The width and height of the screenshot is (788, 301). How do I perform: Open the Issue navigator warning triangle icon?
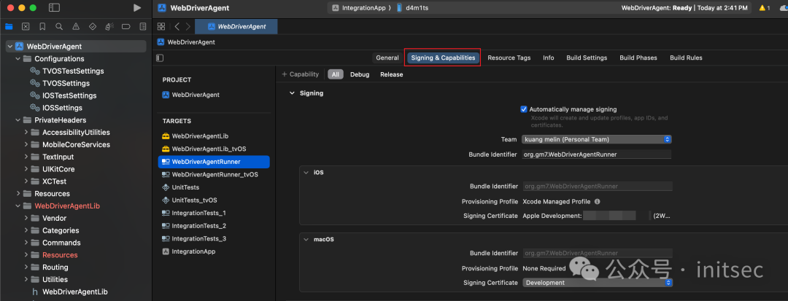tap(76, 26)
